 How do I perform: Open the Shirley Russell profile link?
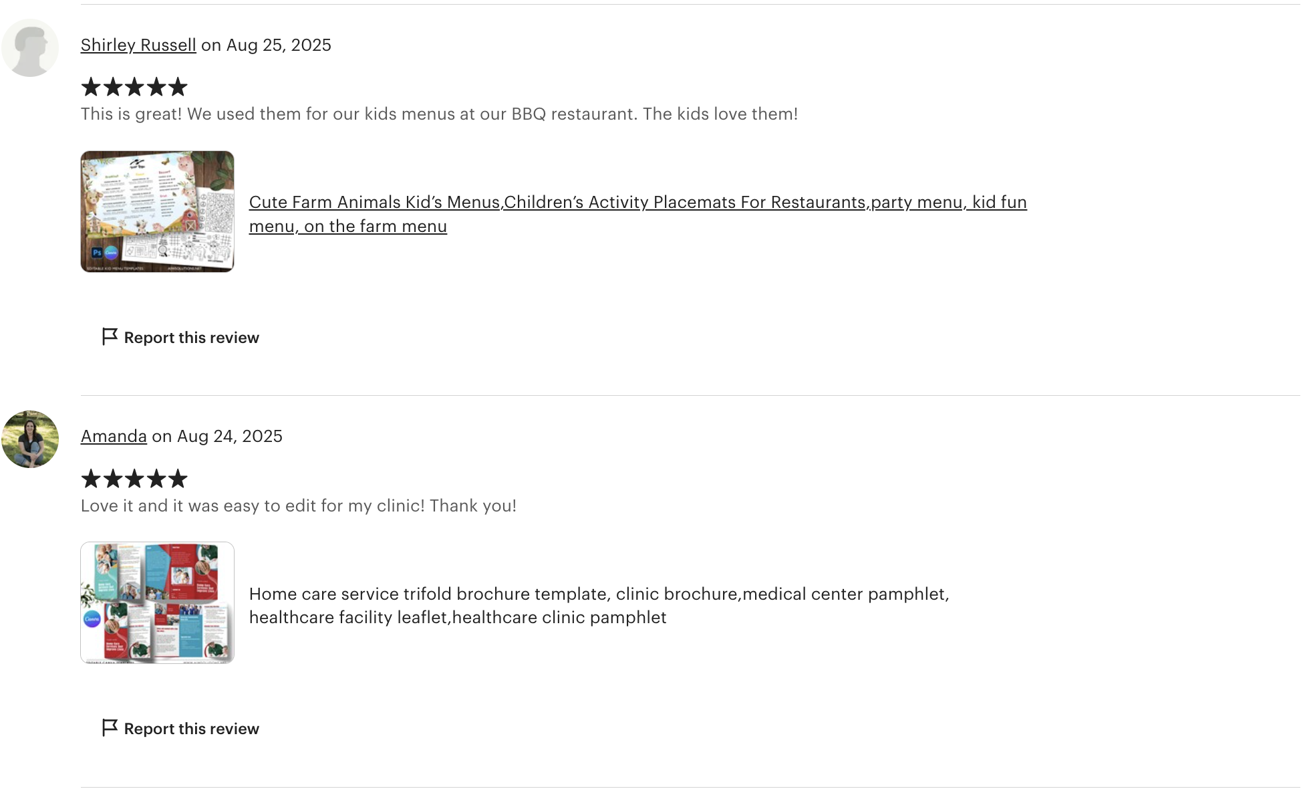[138, 45]
